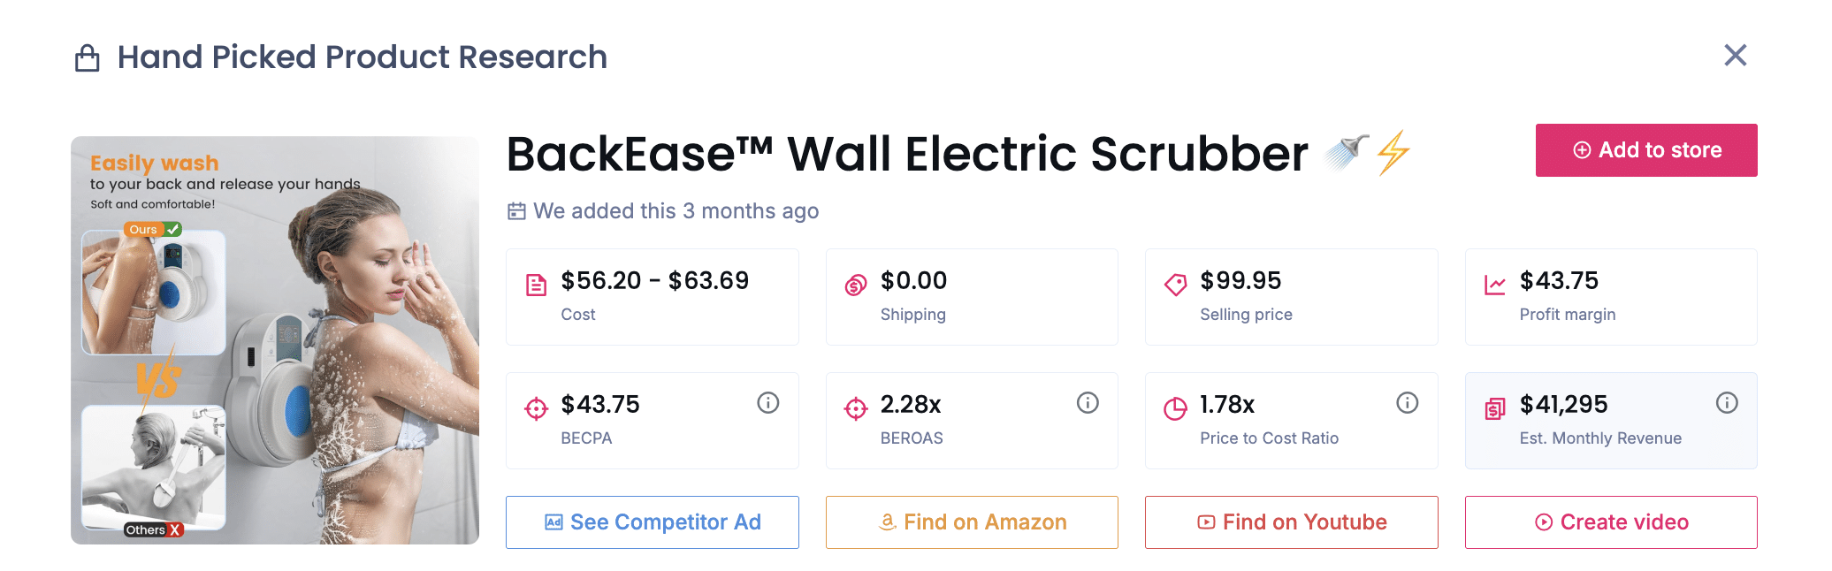
Task: Open the info tooltip on the BECPA card
Action: click(x=767, y=402)
